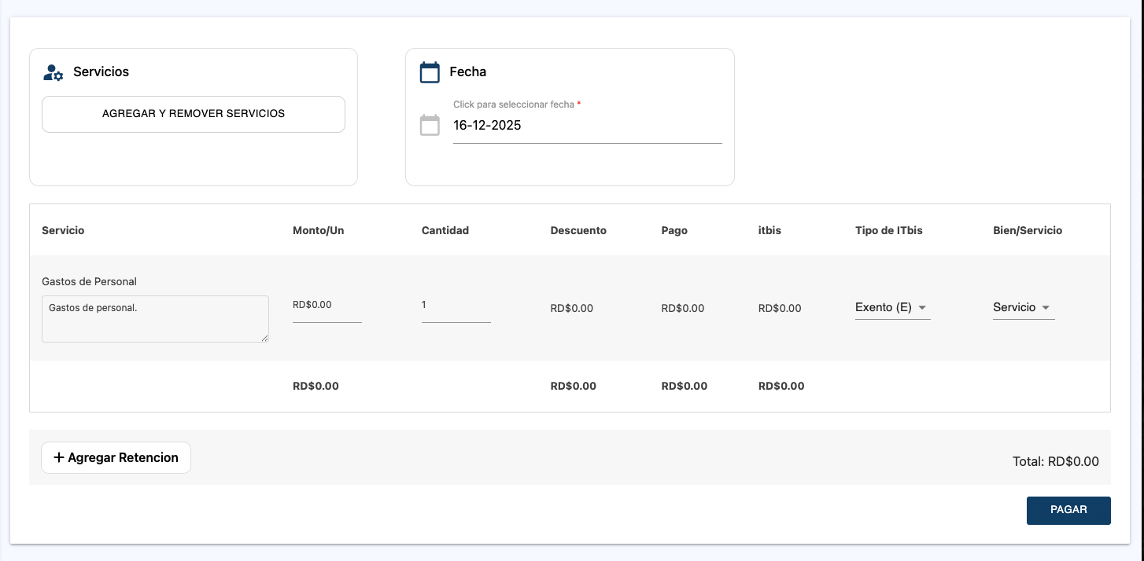The width and height of the screenshot is (1144, 561).
Task: Click the Total: RD$0.00 summary text
Action: [1055, 462]
